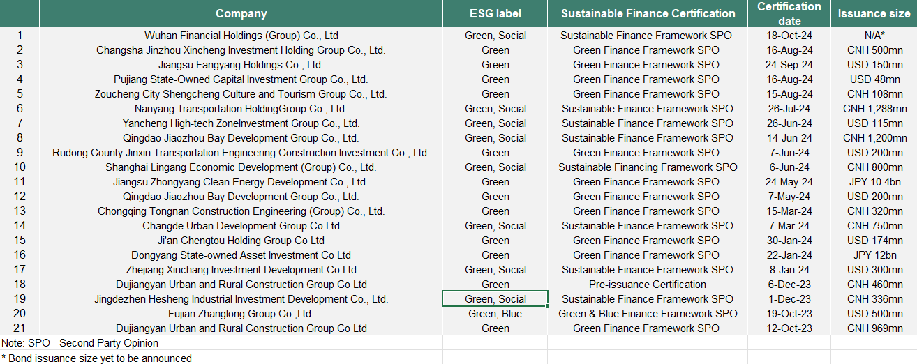
Task: Click the USD 48mn issuance cell
Action: pos(874,79)
